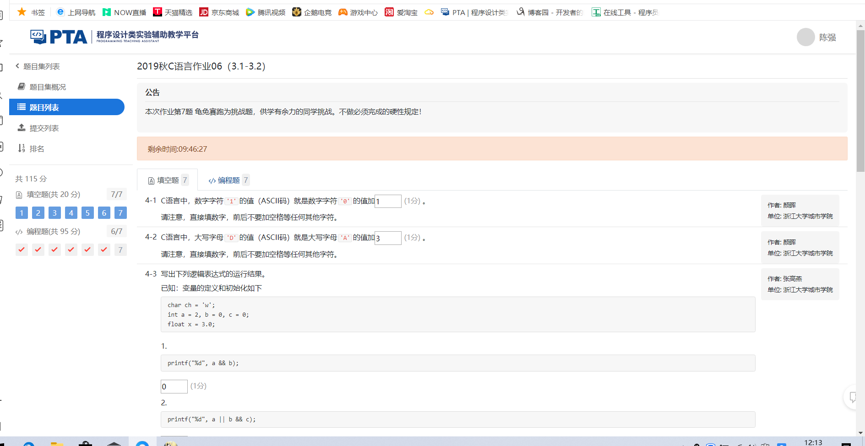The image size is (865, 446).
Task: Open the 天猫精选 bookmark icon
Action: tap(158, 12)
